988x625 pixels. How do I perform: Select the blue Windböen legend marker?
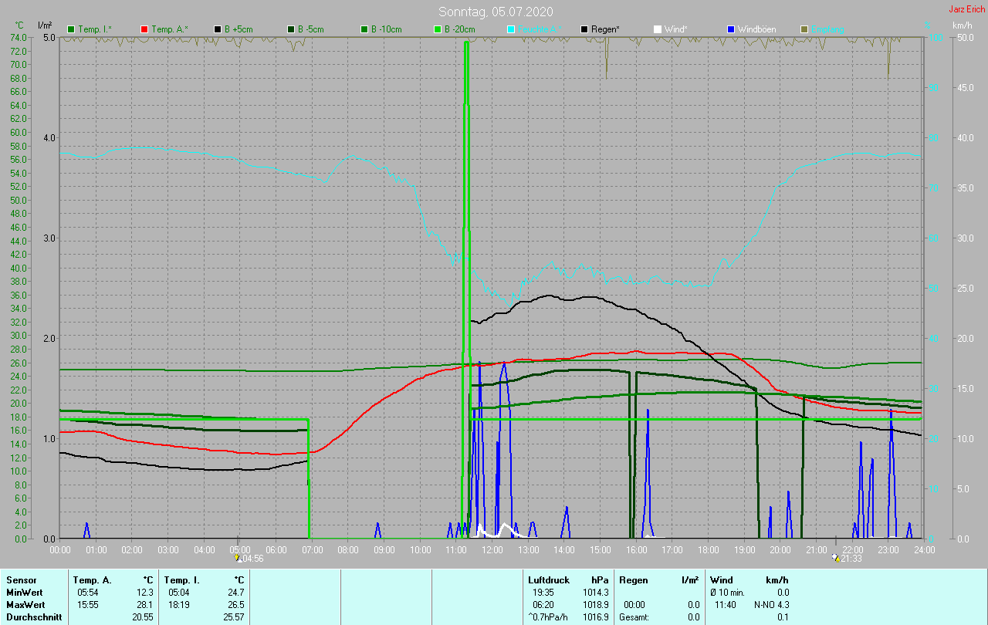pyautogui.click(x=730, y=29)
